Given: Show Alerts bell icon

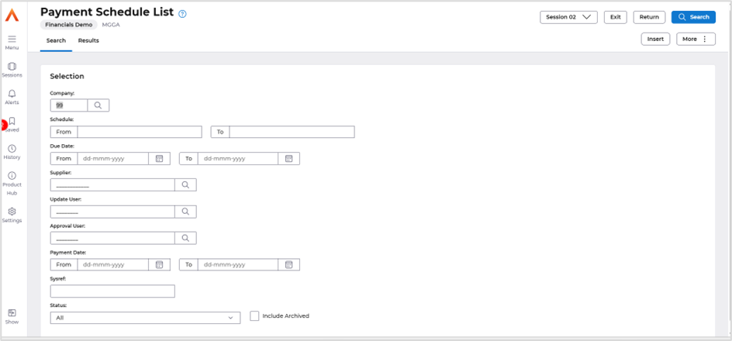Looking at the screenshot, I should coord(12,94).
